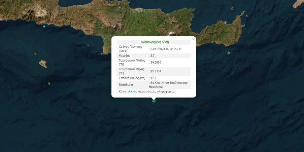
Task: Click the 'Αναθεωρημένη Λύση' popup title
Action: [155, 42]
